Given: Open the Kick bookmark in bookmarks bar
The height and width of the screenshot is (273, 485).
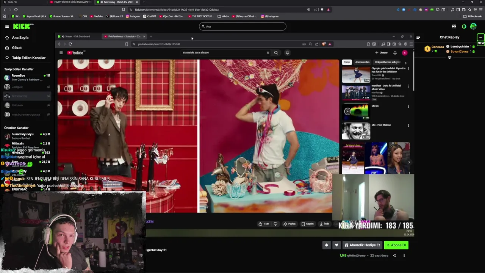Looking at the screenshot, I should (x=16, y=16).
